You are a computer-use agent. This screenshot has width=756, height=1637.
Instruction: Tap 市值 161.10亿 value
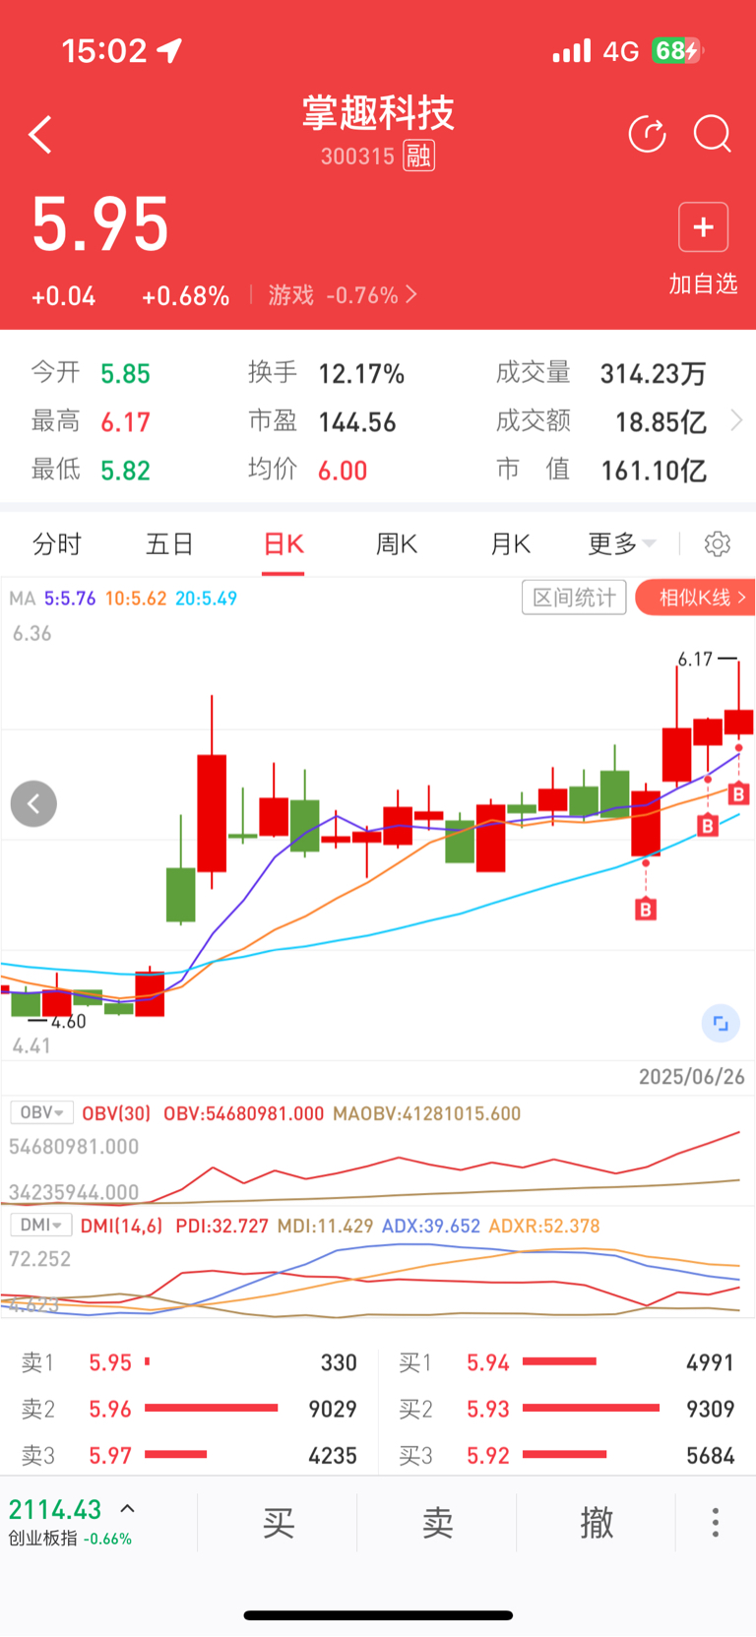tap(654, 471)
